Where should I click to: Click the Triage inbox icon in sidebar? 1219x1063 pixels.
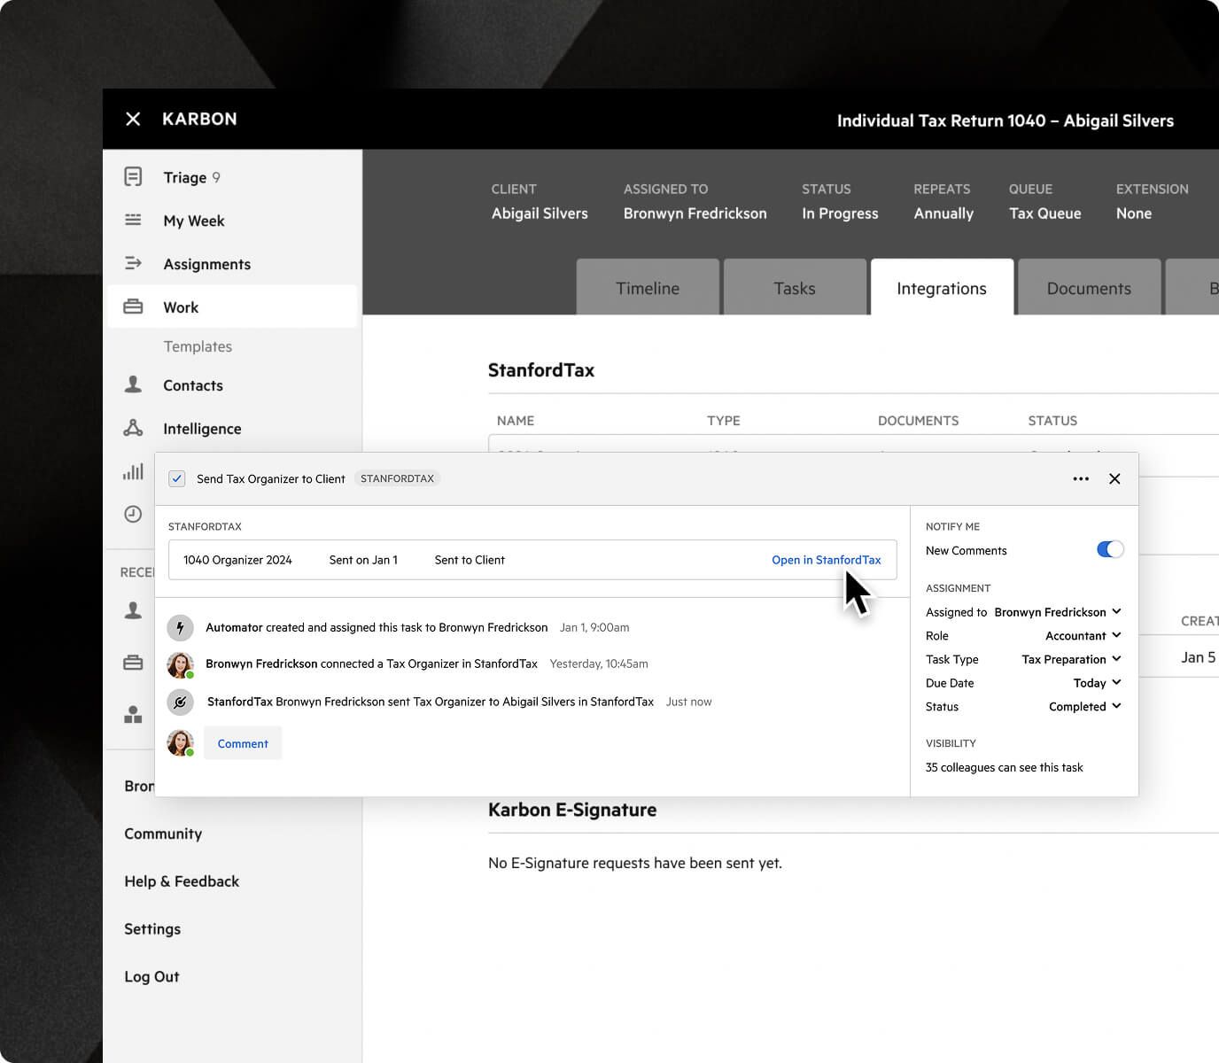pos(133,177)
